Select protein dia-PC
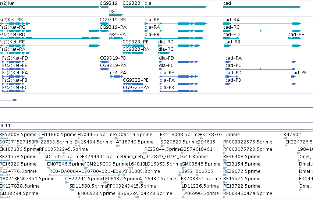Screen dimensions: 313x199 point(161,69)
